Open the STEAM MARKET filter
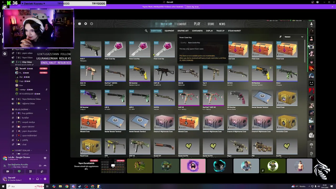The height and width of the screenshot is (189, 336). tap(234, 31)
